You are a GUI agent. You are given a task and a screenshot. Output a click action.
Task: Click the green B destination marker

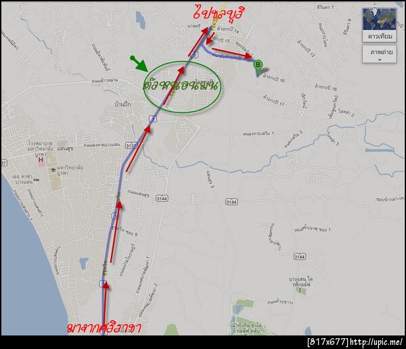258,68
